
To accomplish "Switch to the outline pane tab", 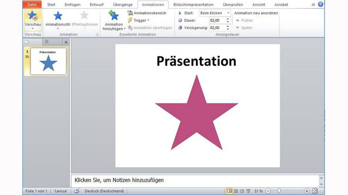I will pyautogui.click(x=47, y=42).
